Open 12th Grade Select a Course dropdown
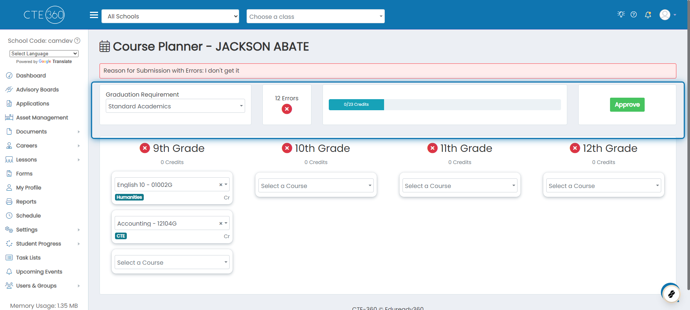 tap(604, 185)
